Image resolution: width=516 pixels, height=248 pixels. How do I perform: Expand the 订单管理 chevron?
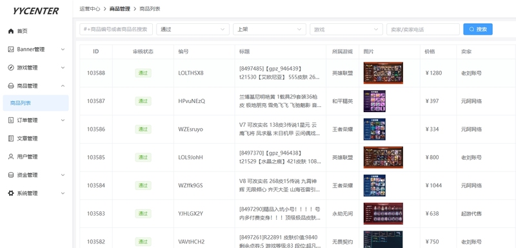[63, 120]
